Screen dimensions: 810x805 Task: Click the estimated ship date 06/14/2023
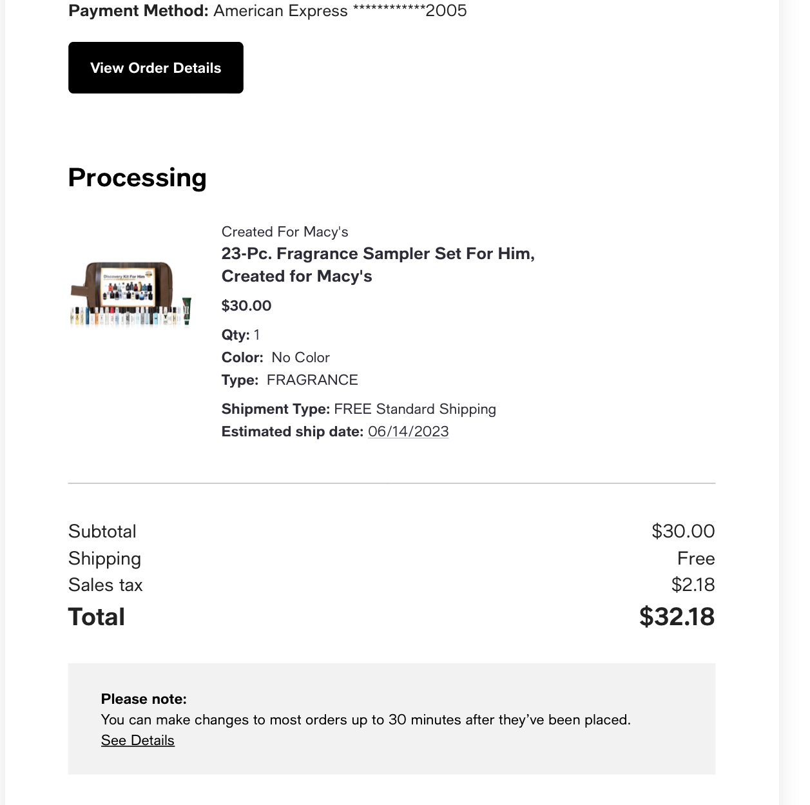408,432
